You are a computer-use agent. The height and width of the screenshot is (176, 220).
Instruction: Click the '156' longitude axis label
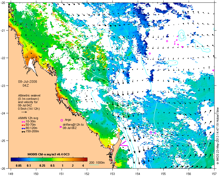(x=189, y=174)
